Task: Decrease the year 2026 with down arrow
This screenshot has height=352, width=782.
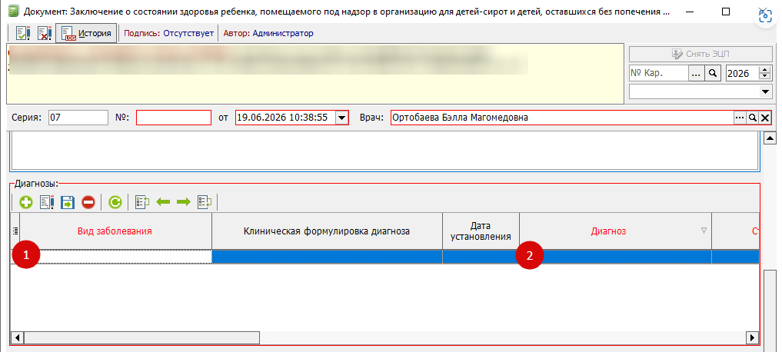Action: (764, 76)
